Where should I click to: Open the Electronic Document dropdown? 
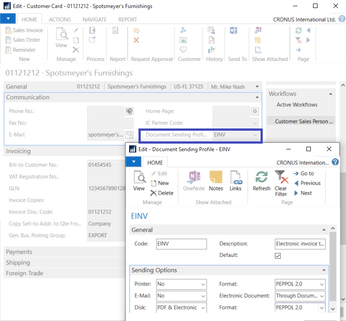coord(322,296)
